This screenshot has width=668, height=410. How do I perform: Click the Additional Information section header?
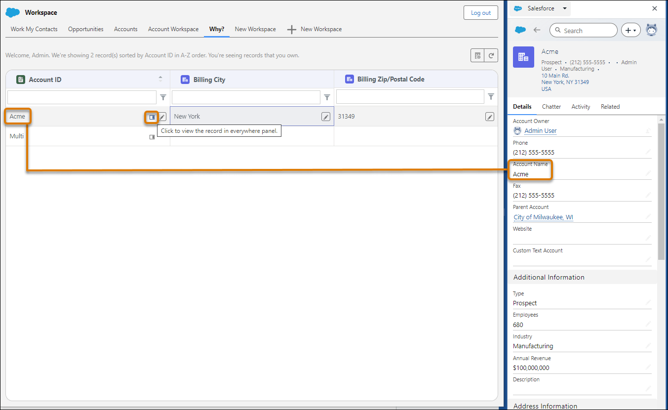pos(583,277)
